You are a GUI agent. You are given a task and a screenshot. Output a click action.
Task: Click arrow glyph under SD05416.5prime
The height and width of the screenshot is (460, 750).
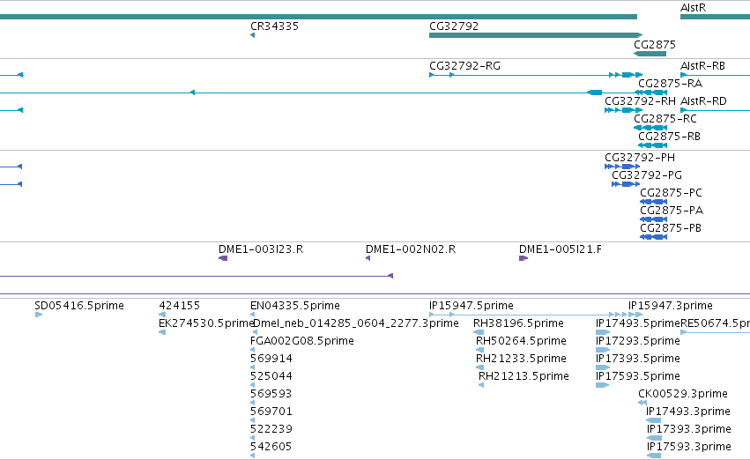[39, 315]
